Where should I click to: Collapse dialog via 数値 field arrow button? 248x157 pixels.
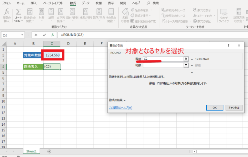(x=186, y=59)
